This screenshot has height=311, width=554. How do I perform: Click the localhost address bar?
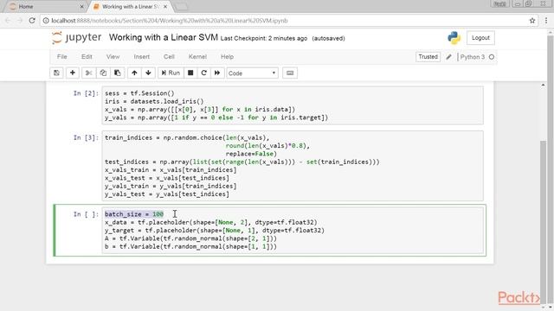(x=288, y=21)
